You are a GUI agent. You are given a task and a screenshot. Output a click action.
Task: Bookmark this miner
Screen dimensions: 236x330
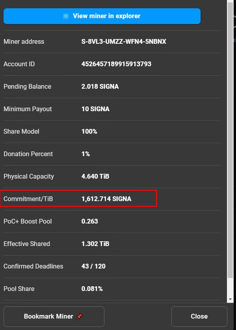pyautogui.click(x=54, y=316)
